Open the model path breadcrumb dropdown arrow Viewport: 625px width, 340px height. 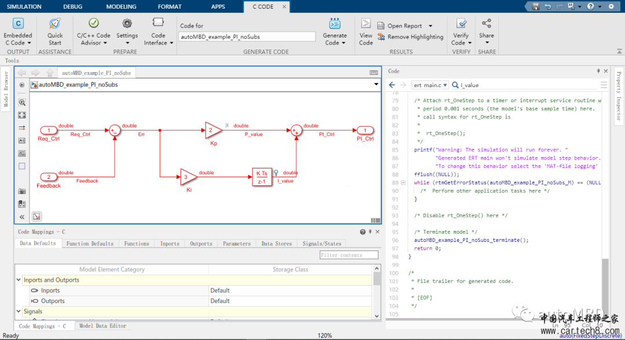[x=376, y=84]
